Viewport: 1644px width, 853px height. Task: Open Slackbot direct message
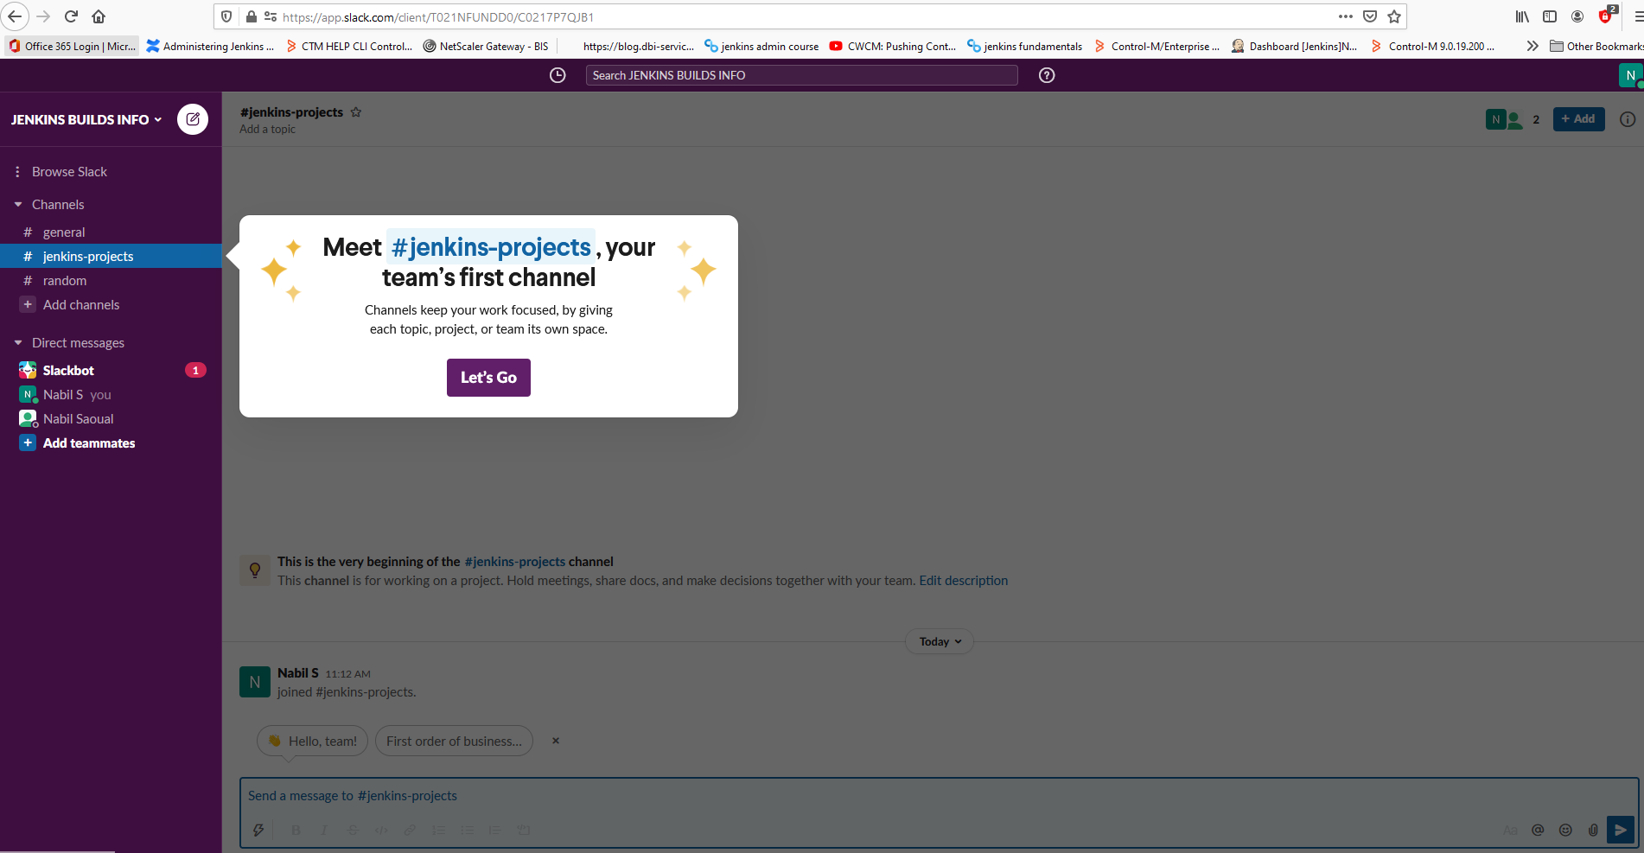[111, 370]
